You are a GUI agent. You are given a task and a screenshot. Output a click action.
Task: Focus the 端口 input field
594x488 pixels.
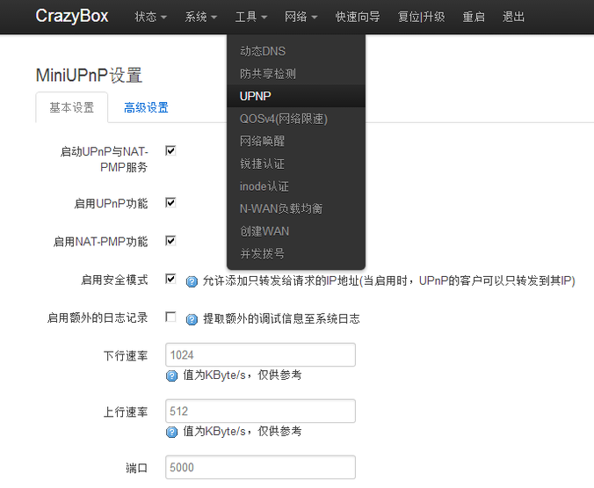point(260,468)
